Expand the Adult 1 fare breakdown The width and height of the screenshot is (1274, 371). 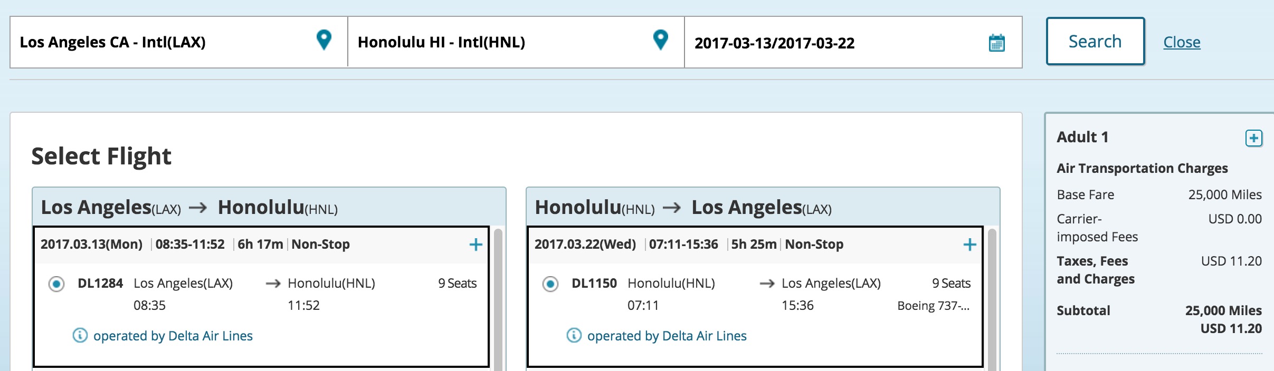pyautogui.click(x=1253, y=138)
